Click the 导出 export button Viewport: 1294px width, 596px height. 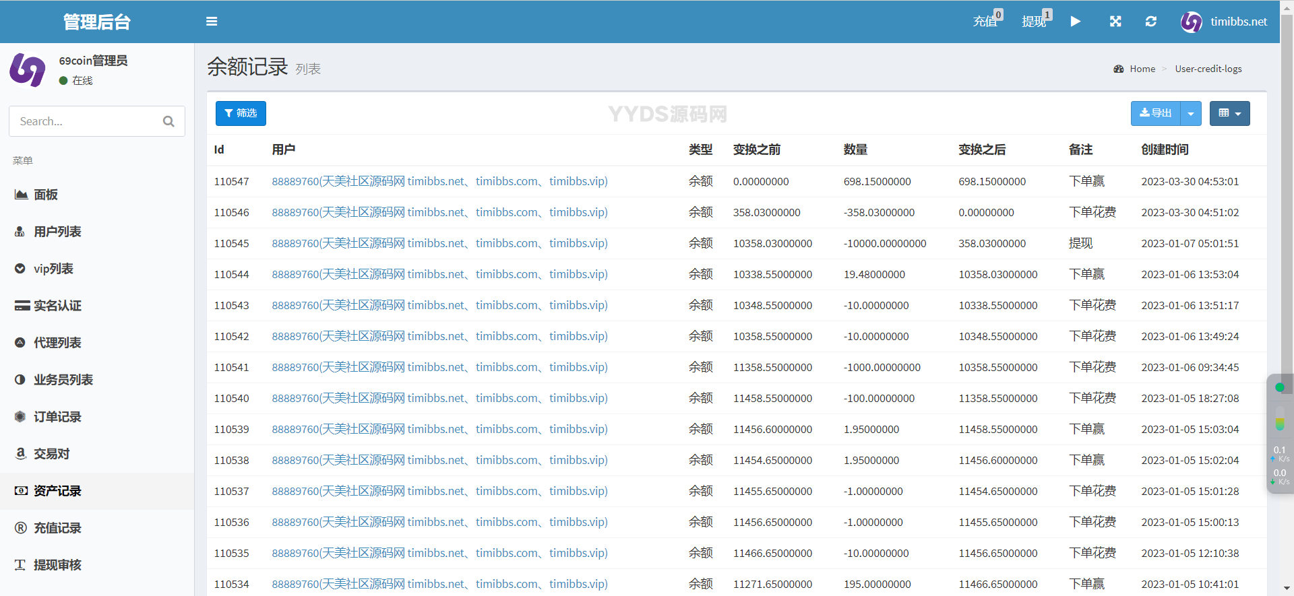1156,113
